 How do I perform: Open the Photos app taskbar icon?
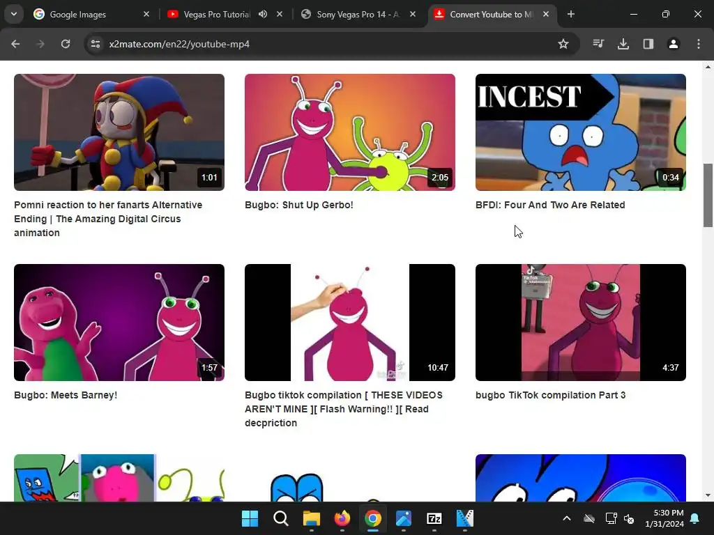point(404,518)
